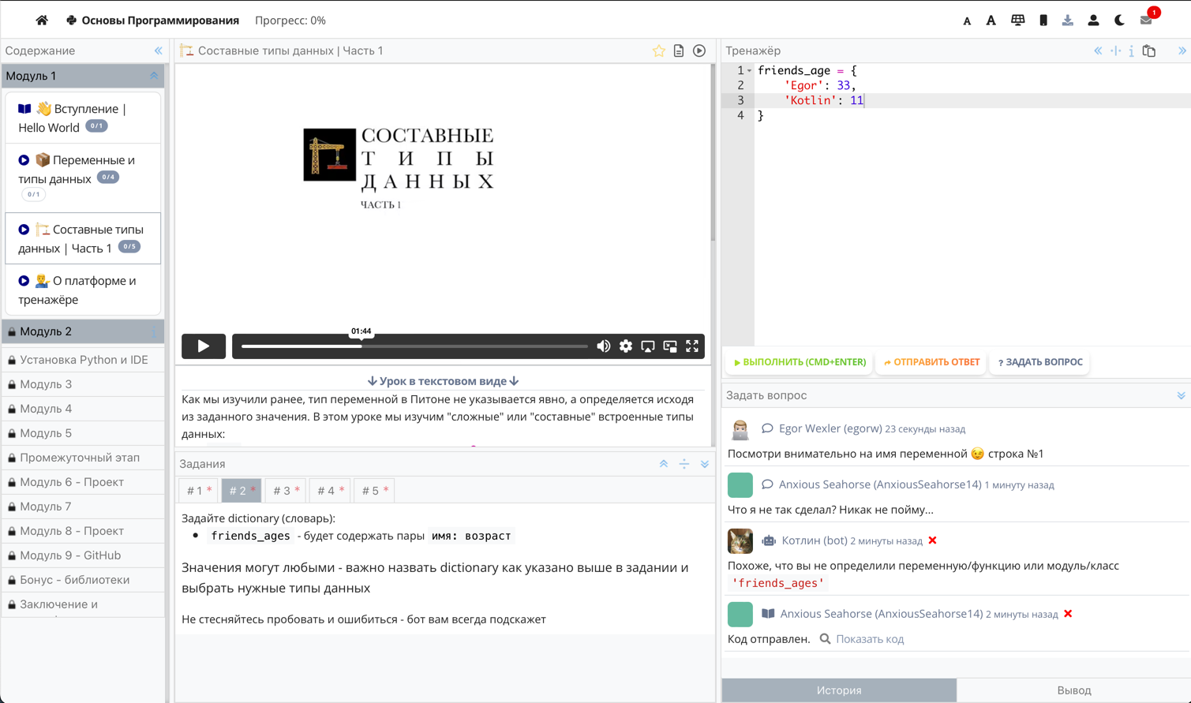This screenshot has height=703, width=1191.
Task: Open the user profile icon
Action: tap(1093, 21)
